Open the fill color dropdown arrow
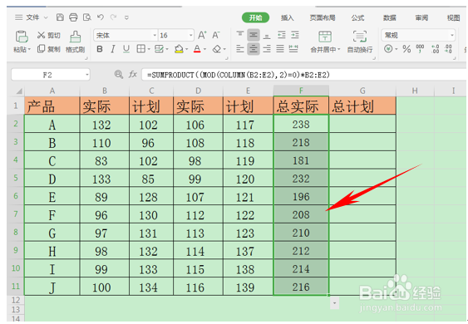Viewport: 468px width, 324px height. [x=187, y=49]
